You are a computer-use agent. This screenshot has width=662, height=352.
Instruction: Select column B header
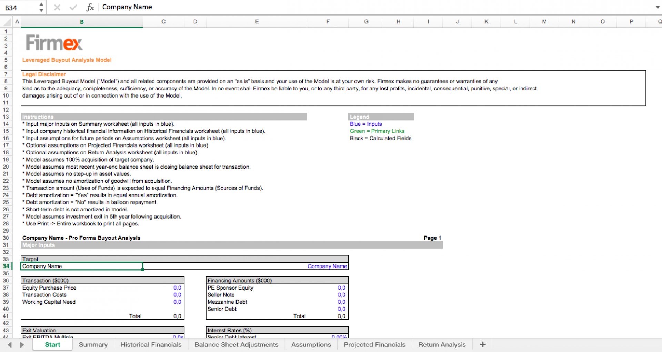[x=82, y=22]
